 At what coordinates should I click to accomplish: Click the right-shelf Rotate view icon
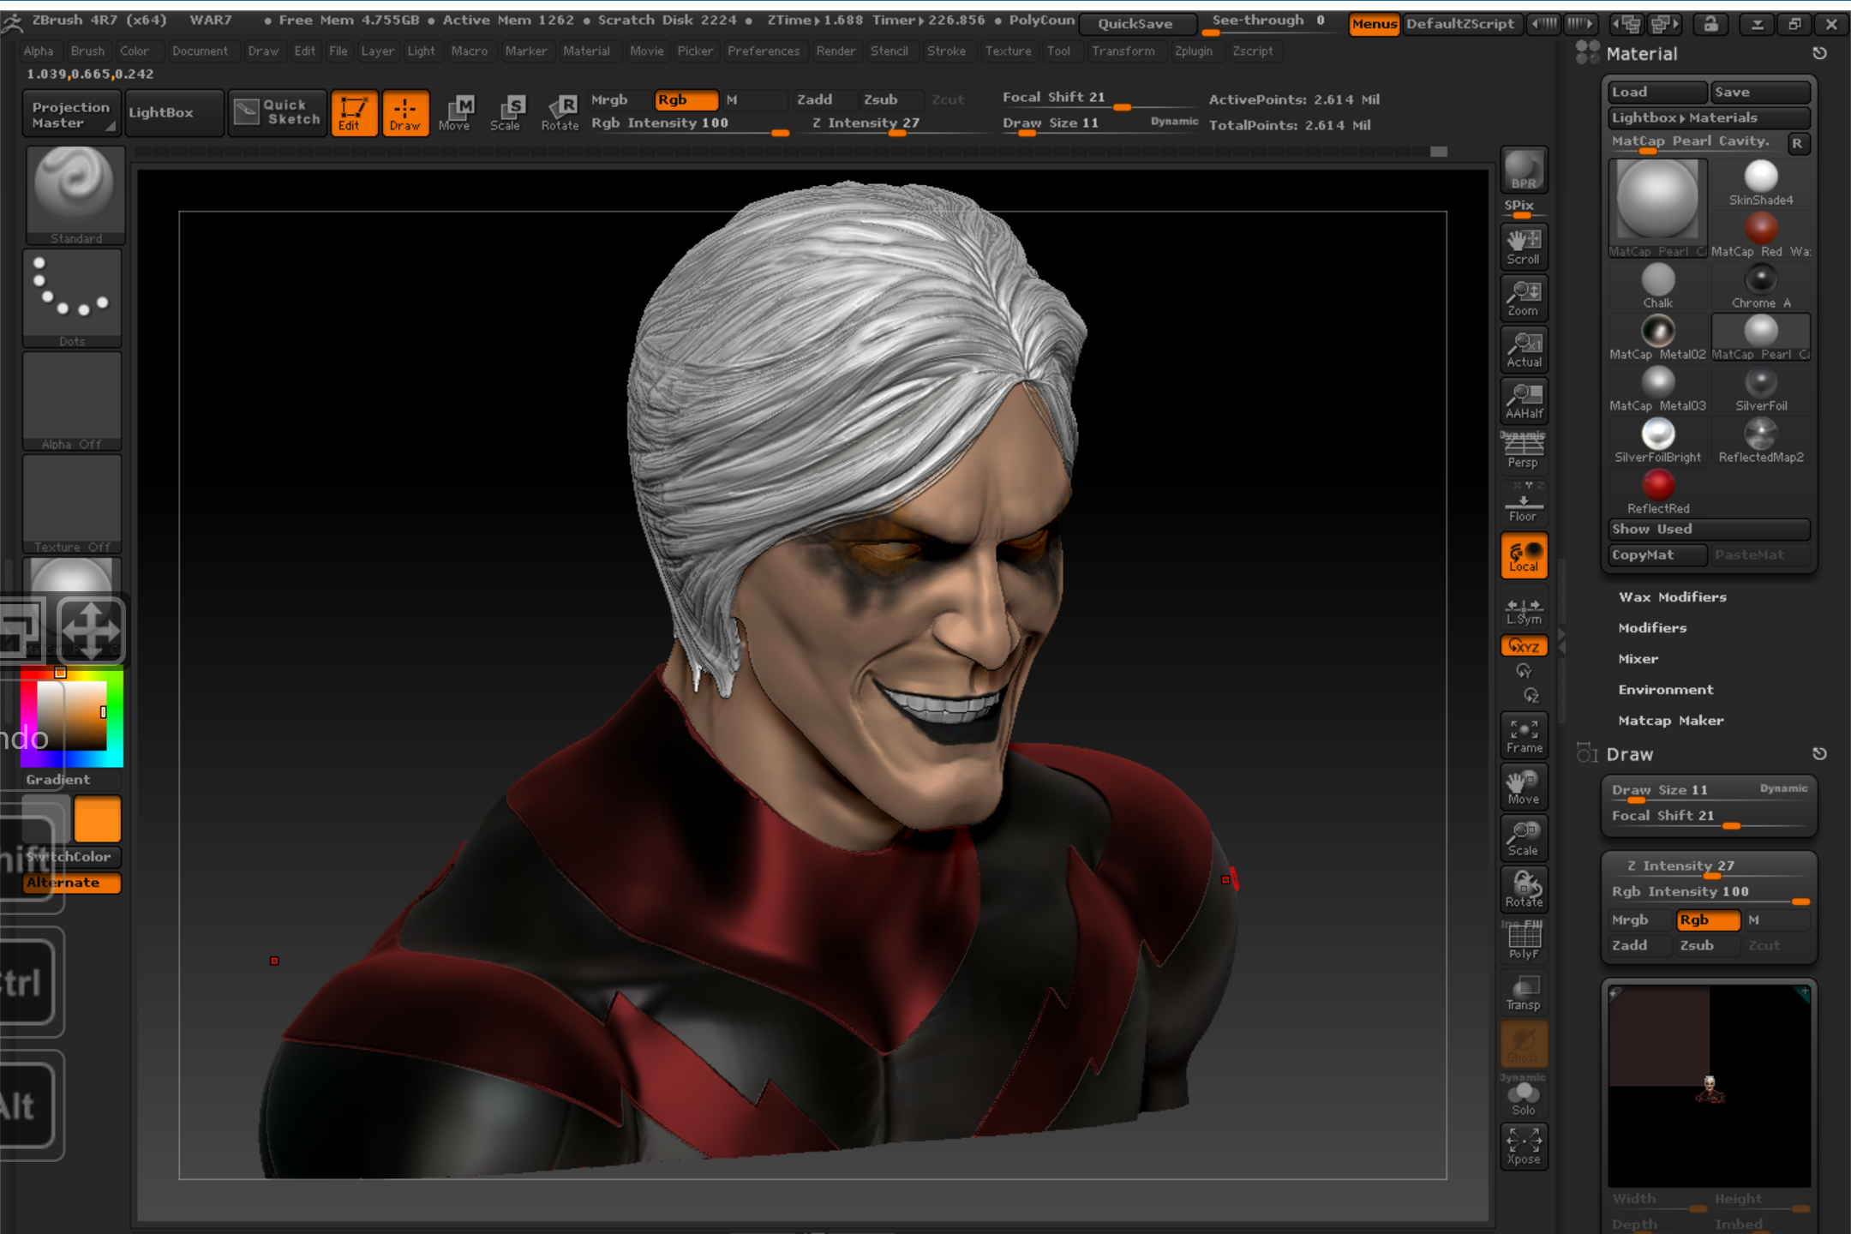tap(1524, 890)
